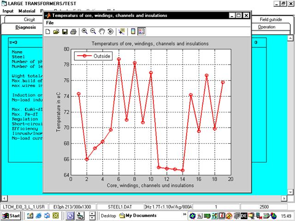This screenshot has width=295, height=221.
Task: Click the STEEL1.DAT status bar field
Action: (x=120, y=207)
